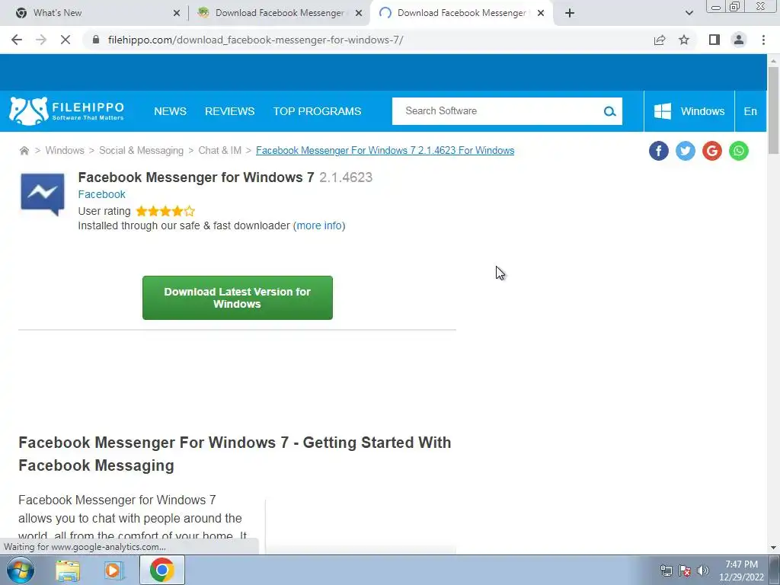This screenshot has width=780, height=585.
Task: Open REVIEWS menu item
Action: [x=230, y=111]
